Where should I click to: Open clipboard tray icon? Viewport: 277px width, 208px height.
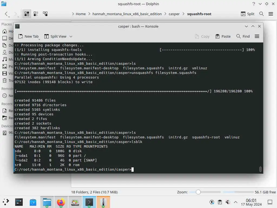pos(220,202)
